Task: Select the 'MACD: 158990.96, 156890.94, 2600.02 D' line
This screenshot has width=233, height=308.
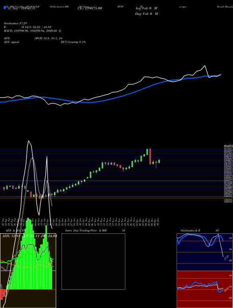Action: (x=32, y=31)
